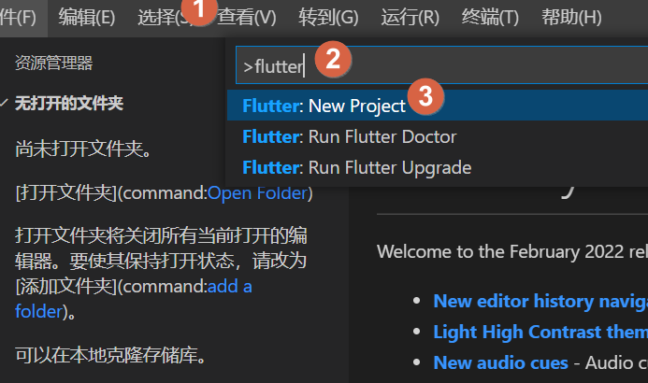The height and width of the screenshot is (383, 648).
Task: Collapse the 无打开的文件夹 section chevron
Action: 4,103
